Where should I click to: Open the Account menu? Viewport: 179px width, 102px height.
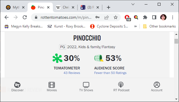(x=157, y=87)
